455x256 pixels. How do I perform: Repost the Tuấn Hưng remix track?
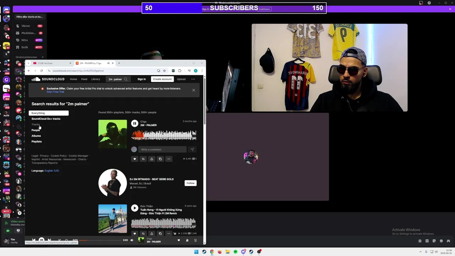[x=143, y=234]
